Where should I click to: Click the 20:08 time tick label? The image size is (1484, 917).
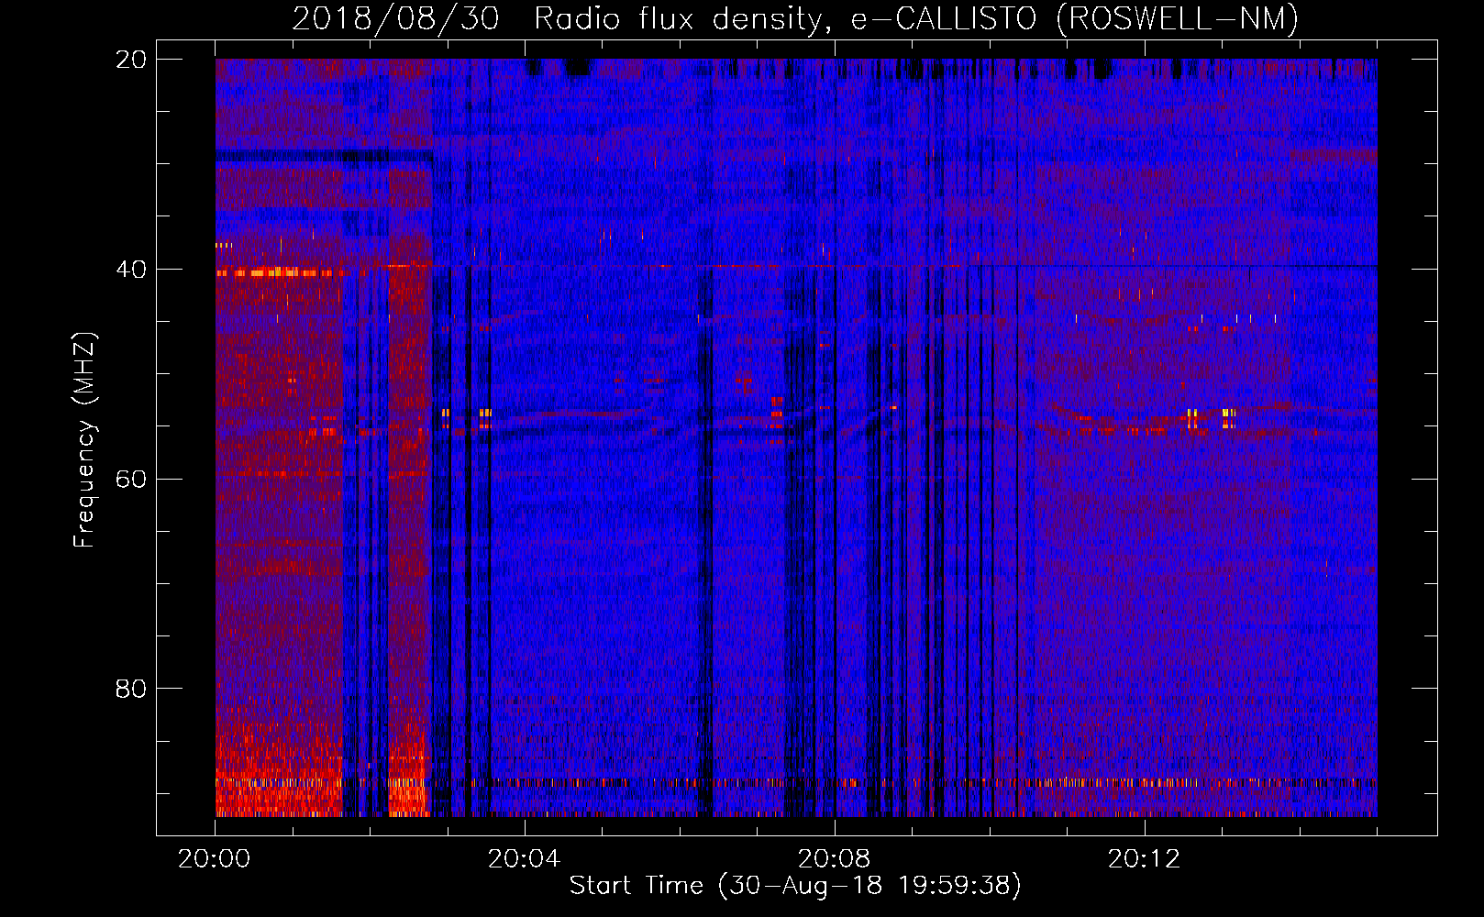pos(834,859)
